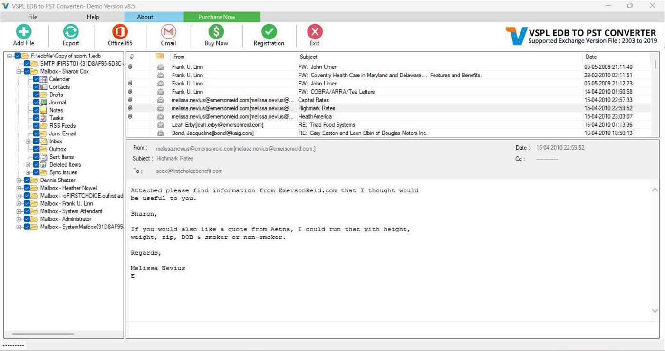Click the Exit icon

tap(315, 33)
